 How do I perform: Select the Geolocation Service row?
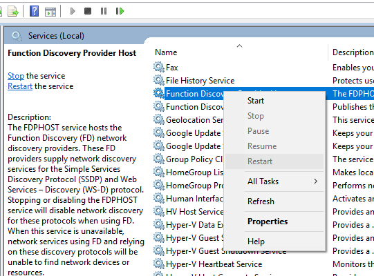tap(194, 120)
